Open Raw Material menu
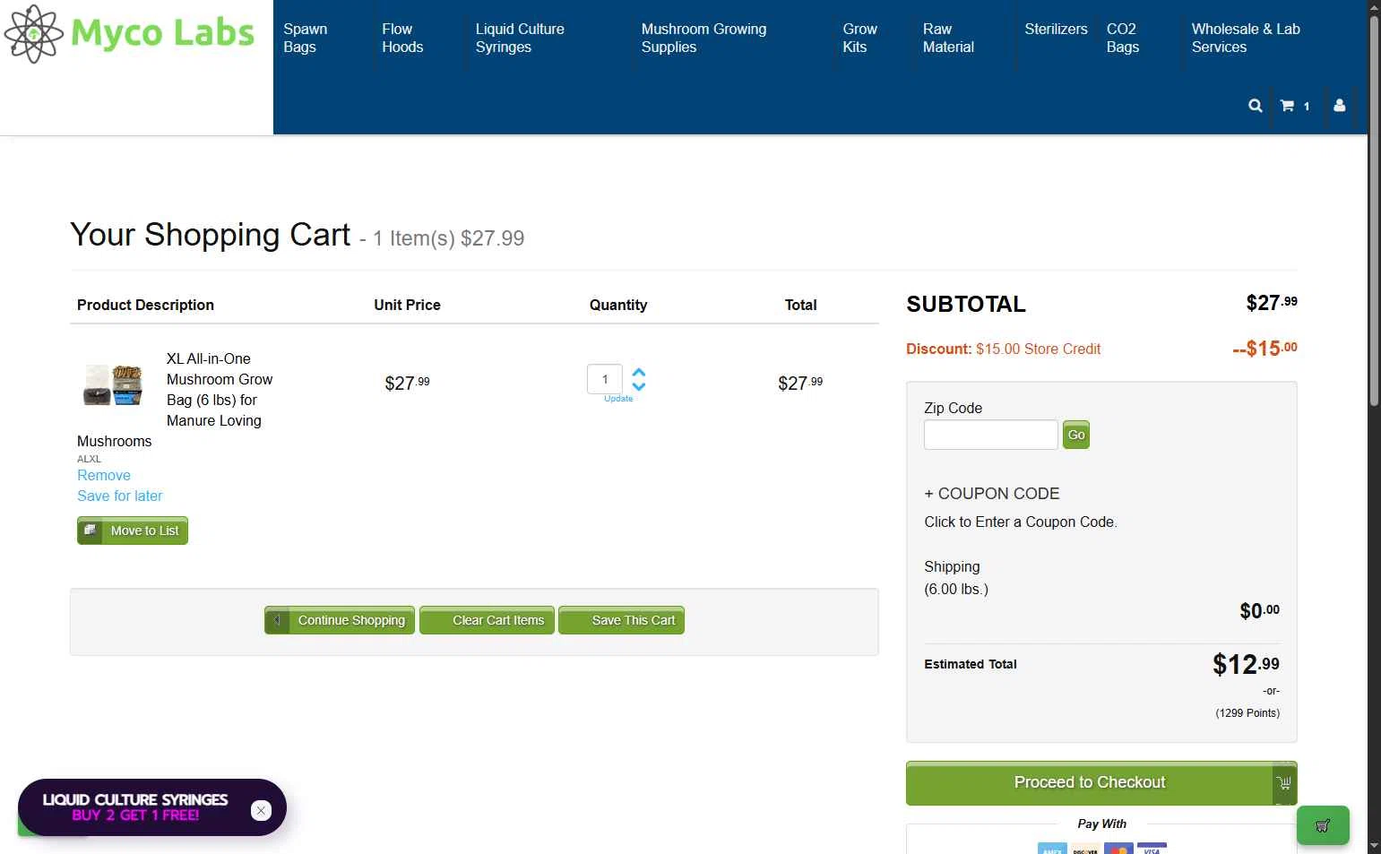 point(948,38)
